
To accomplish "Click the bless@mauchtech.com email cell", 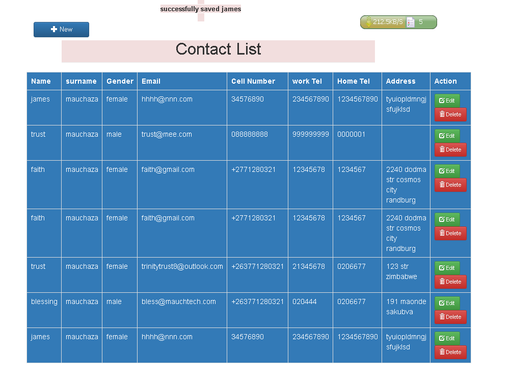I will pyautogui.click(x=178, y=302).
